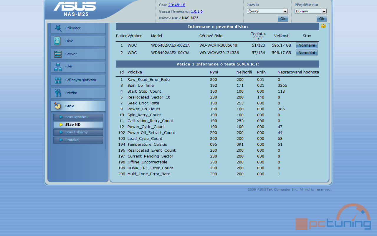This screenshot has width=377, height=236.
Task: Click firmware version link 1.0.1.0
Action: [197, 12]
